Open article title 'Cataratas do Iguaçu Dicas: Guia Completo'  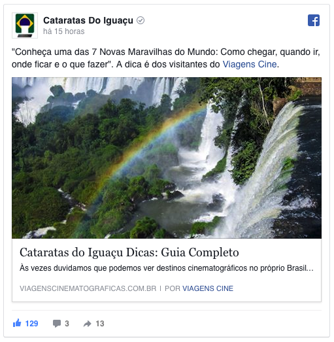click(x=129, y=252)
